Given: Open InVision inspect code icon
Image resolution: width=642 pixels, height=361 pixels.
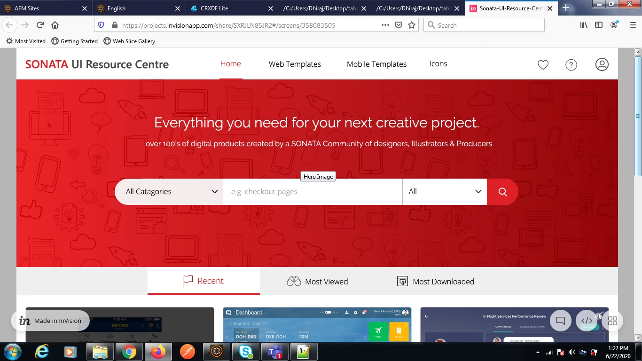Looking at the screenshot, I should pyautogui.click(x=587, y=321).
